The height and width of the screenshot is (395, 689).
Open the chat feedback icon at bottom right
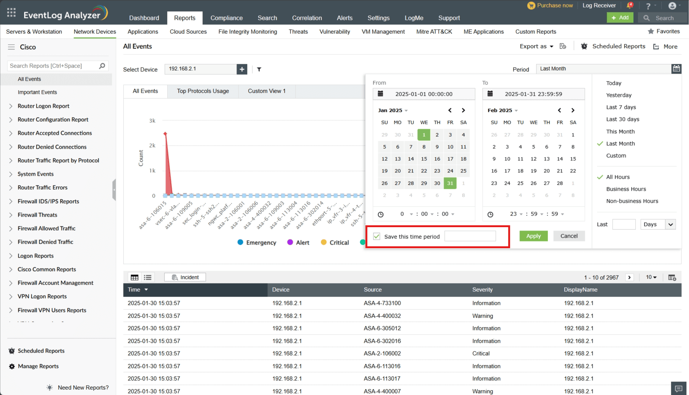[678, 389]
